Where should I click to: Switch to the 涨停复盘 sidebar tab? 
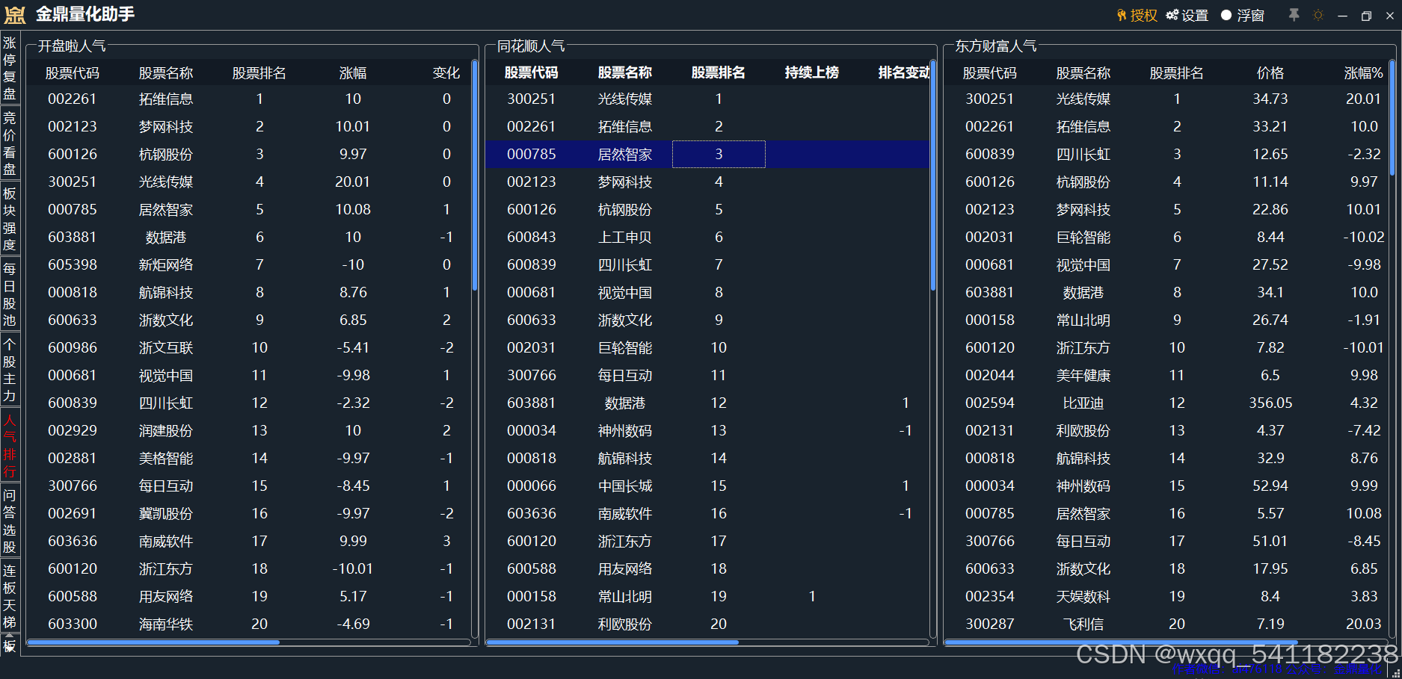point(10,68)
